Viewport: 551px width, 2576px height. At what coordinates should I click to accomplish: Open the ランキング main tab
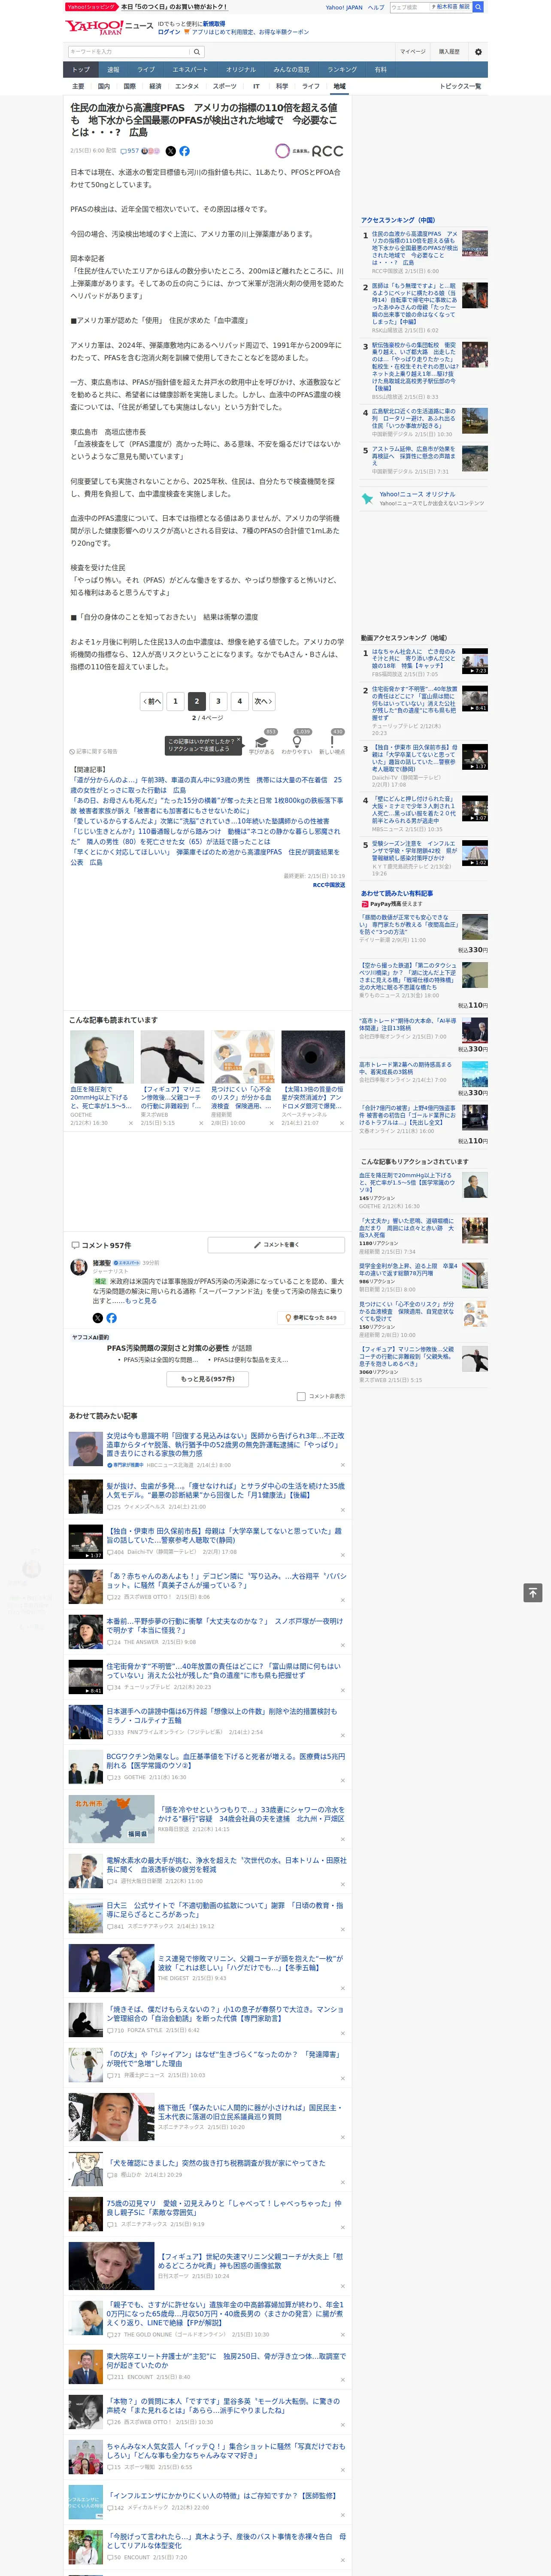click(x=342, y=69)
